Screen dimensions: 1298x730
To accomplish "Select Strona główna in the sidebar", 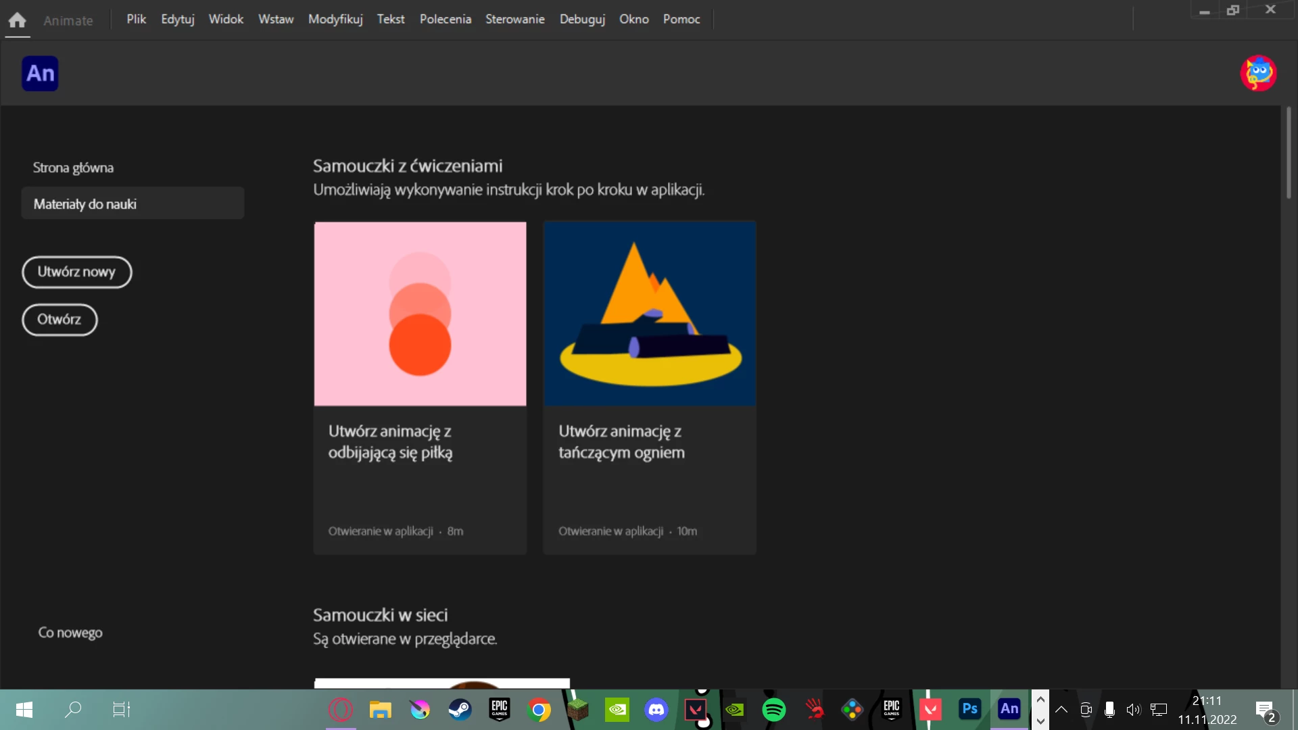I will point(73,168).
